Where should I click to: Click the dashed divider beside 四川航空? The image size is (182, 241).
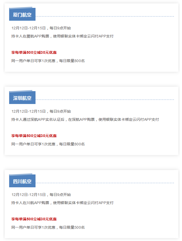(105, 183)
